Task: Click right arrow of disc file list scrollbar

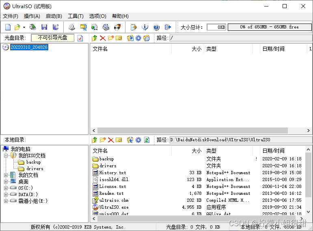Action: pos(309,131)
